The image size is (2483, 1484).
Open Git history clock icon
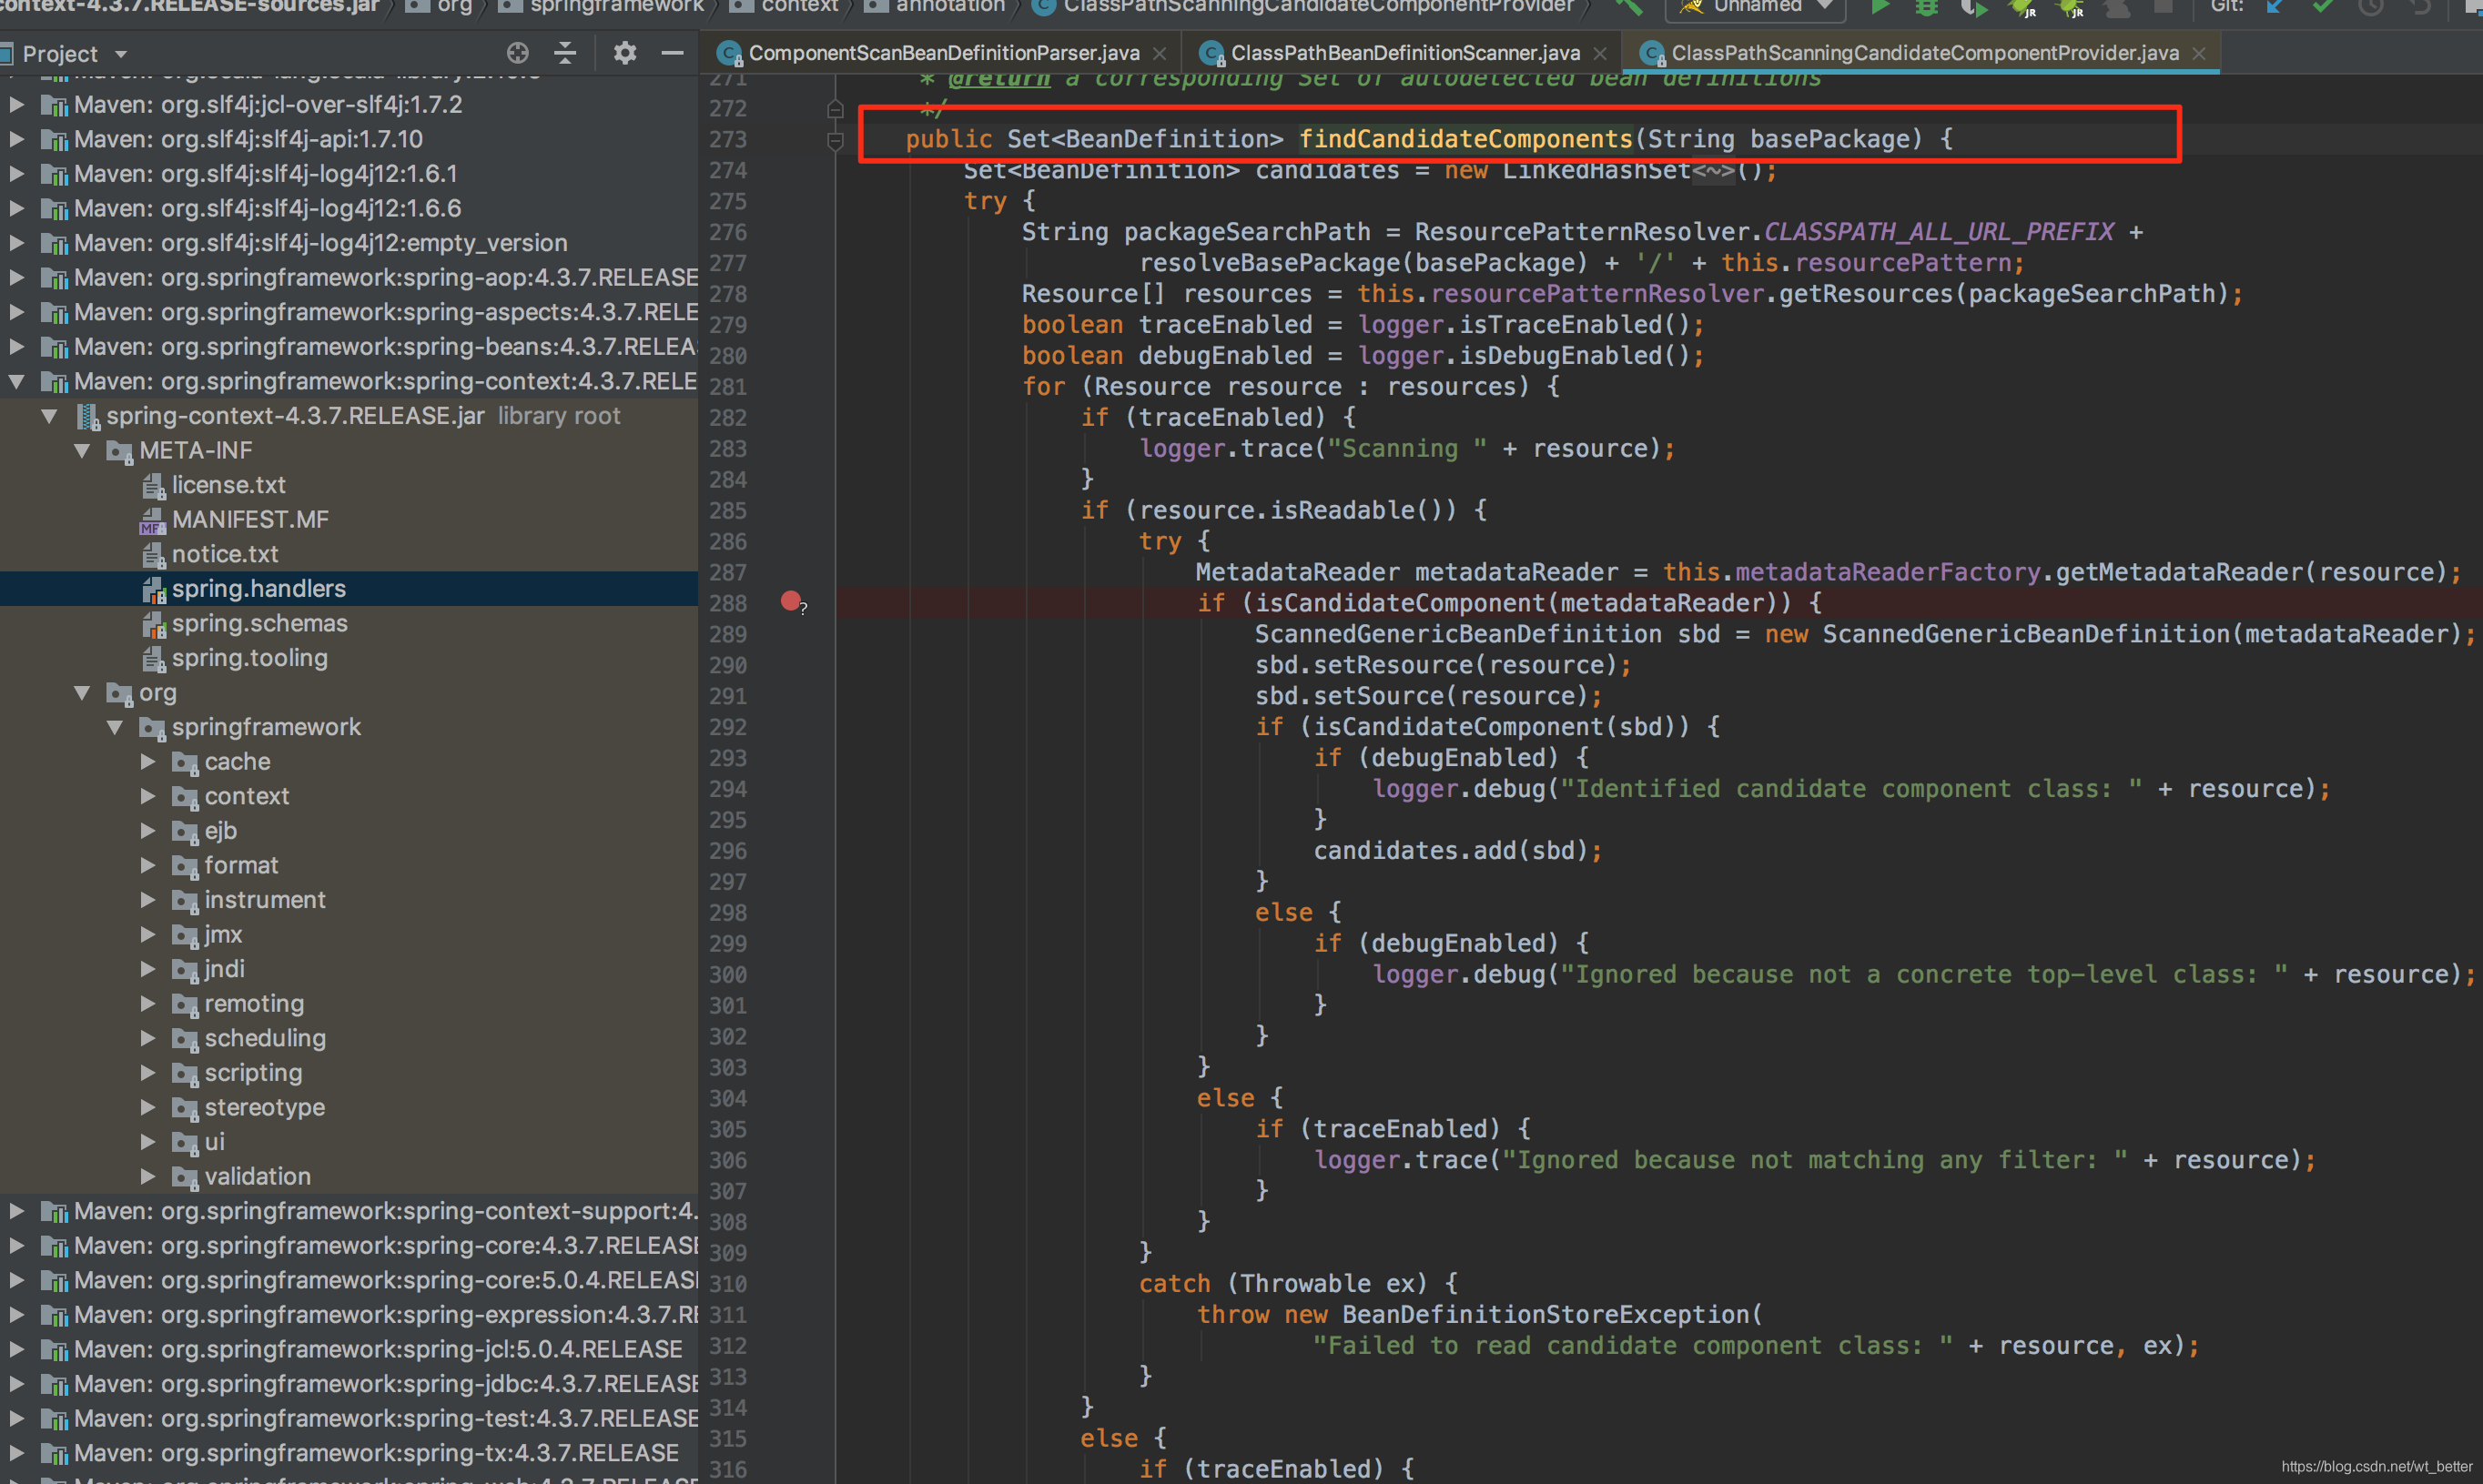(x=2371, y=6)
